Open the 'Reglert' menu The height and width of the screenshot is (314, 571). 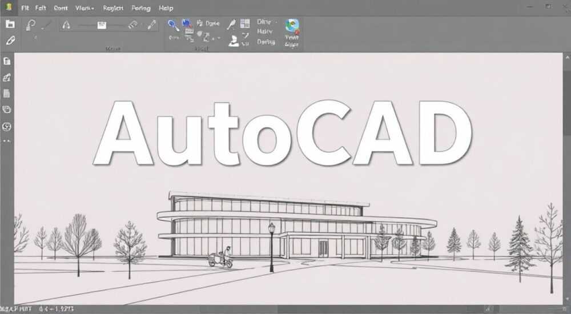(x=113, y=7)
